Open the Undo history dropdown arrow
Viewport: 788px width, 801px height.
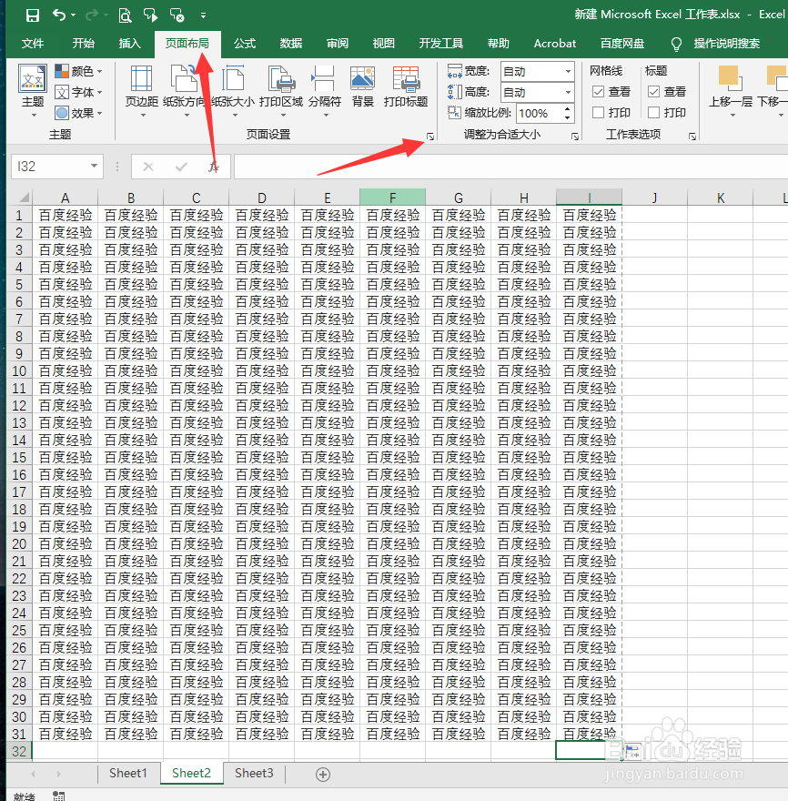pyautogui.click(x=73, y=15)
